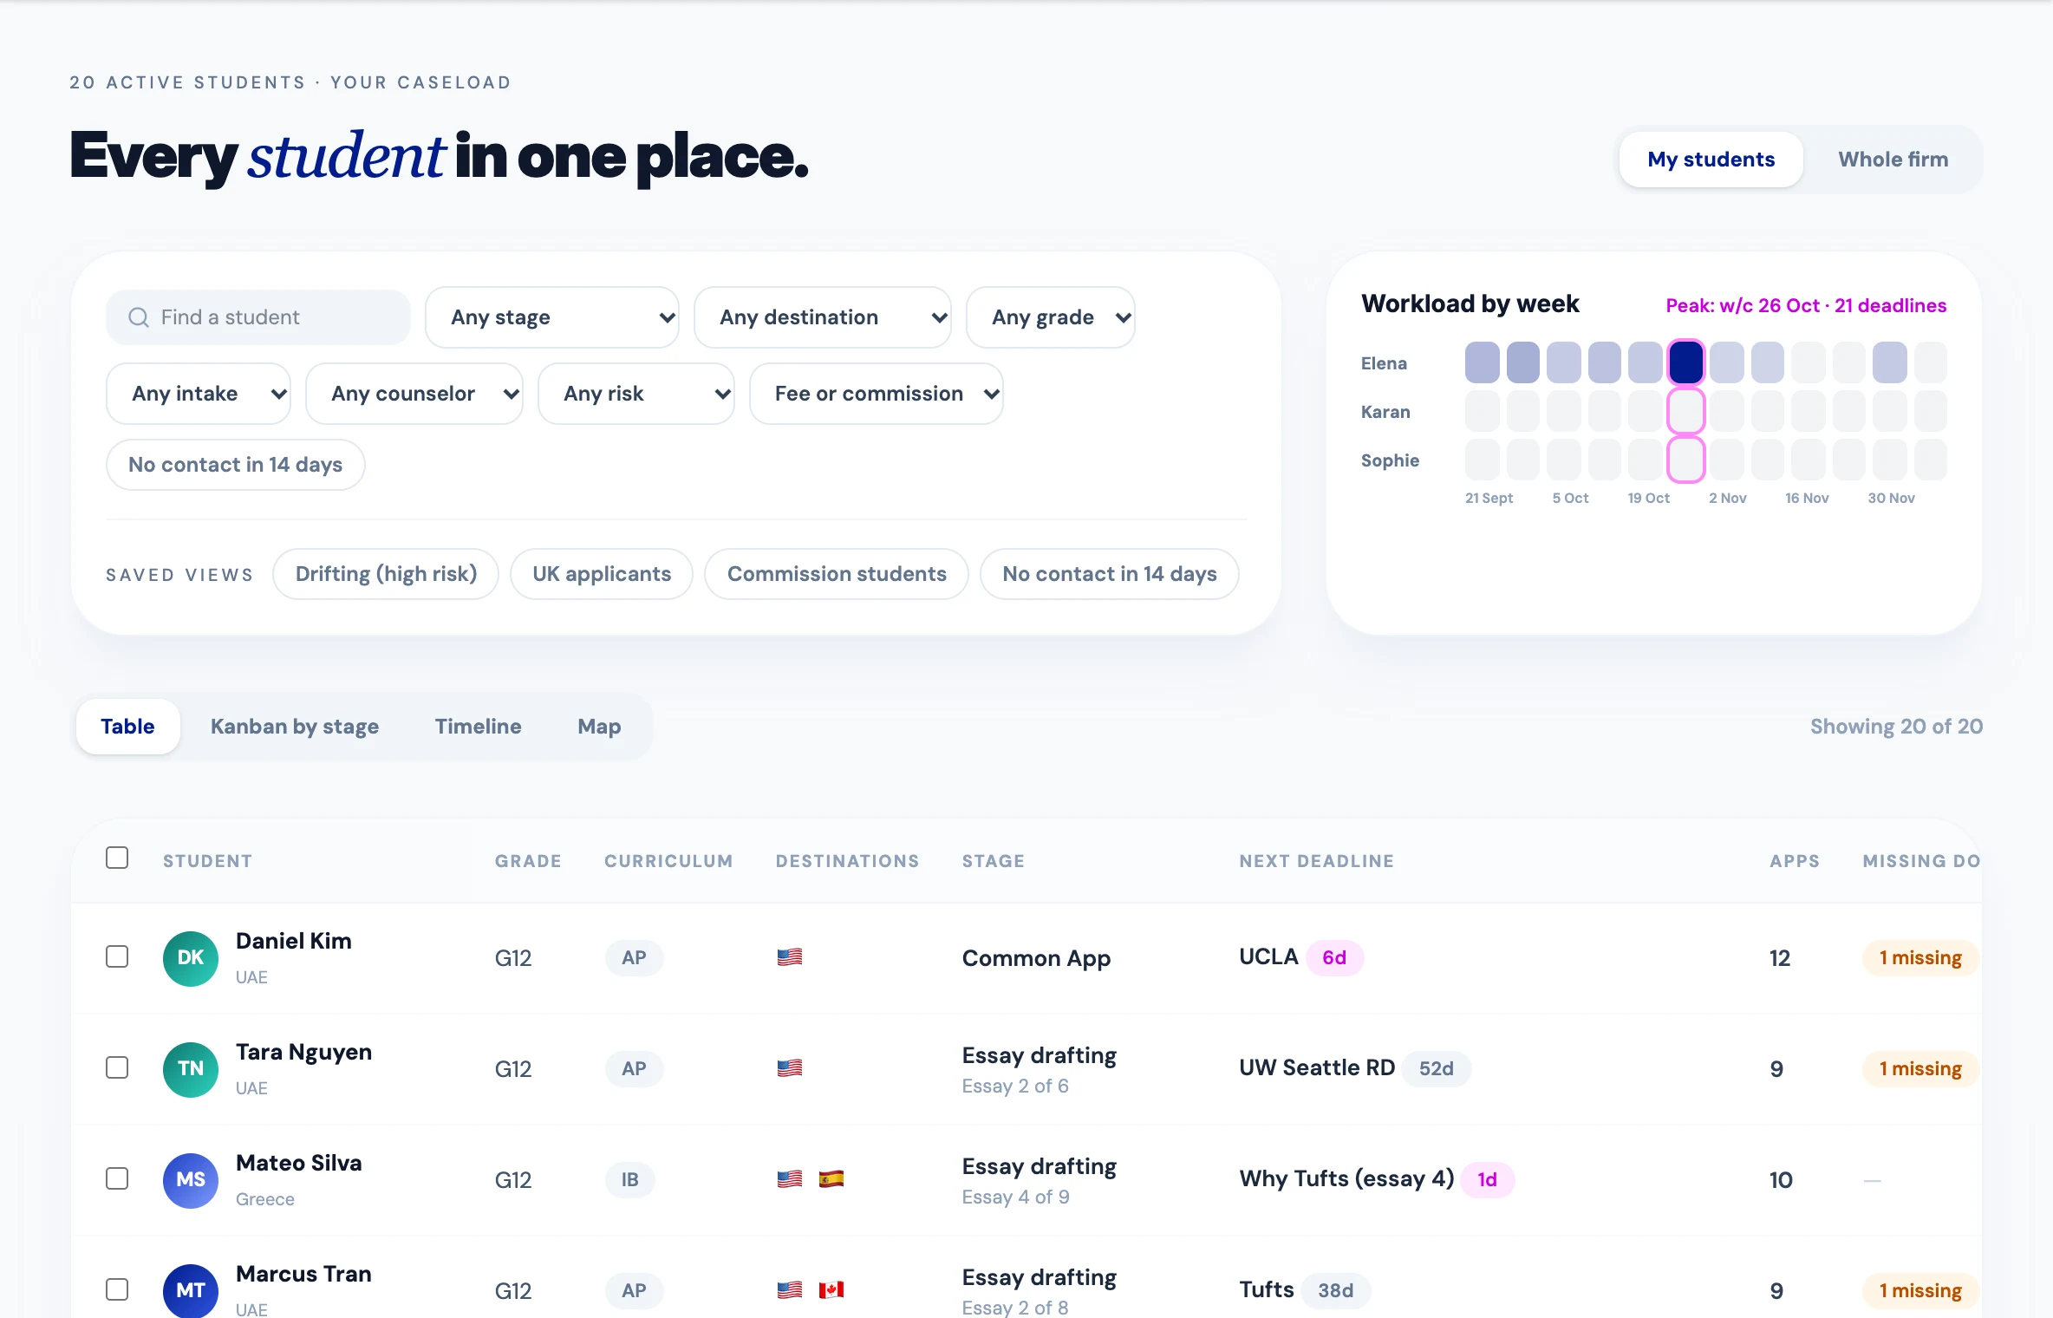This screenshot has height=1318, width=2053.
Task: Click Sophie's highlighted peak-week workload cell
Action: pos(1686,460)
